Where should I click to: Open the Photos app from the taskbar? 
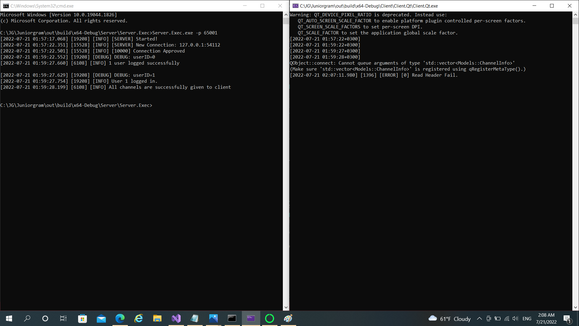coord(214,318)
